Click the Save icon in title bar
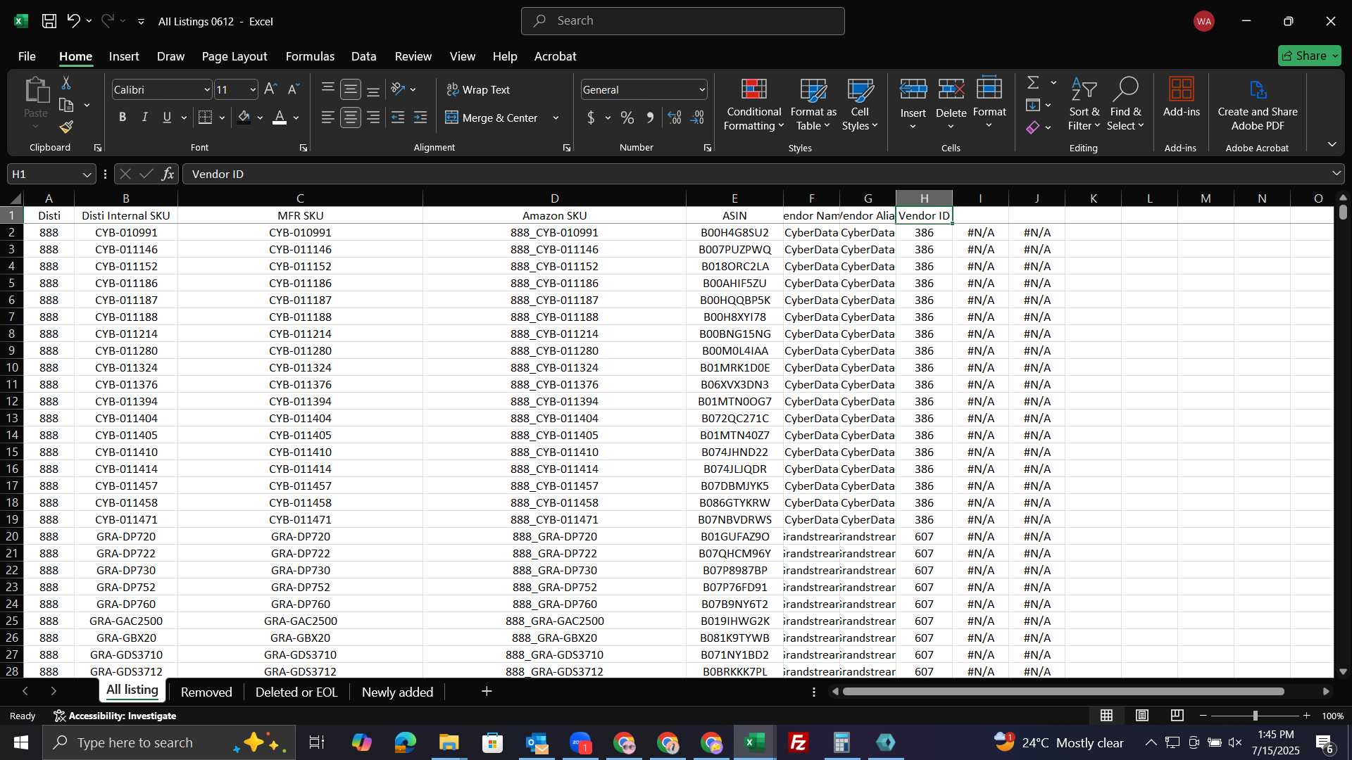This screenshot has height=760, width=1352. [49, 21]
